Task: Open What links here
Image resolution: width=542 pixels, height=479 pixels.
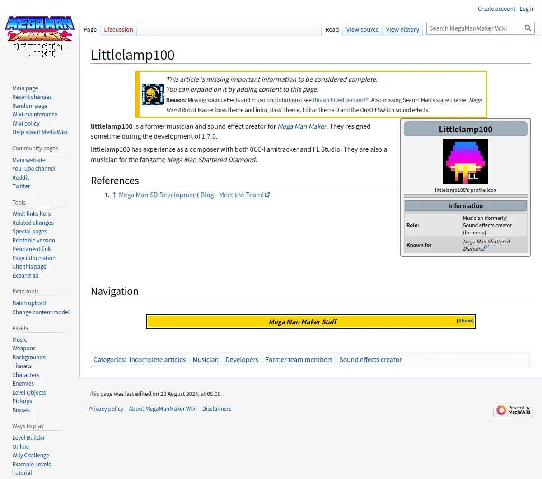Action: click(x=32, y=214)
